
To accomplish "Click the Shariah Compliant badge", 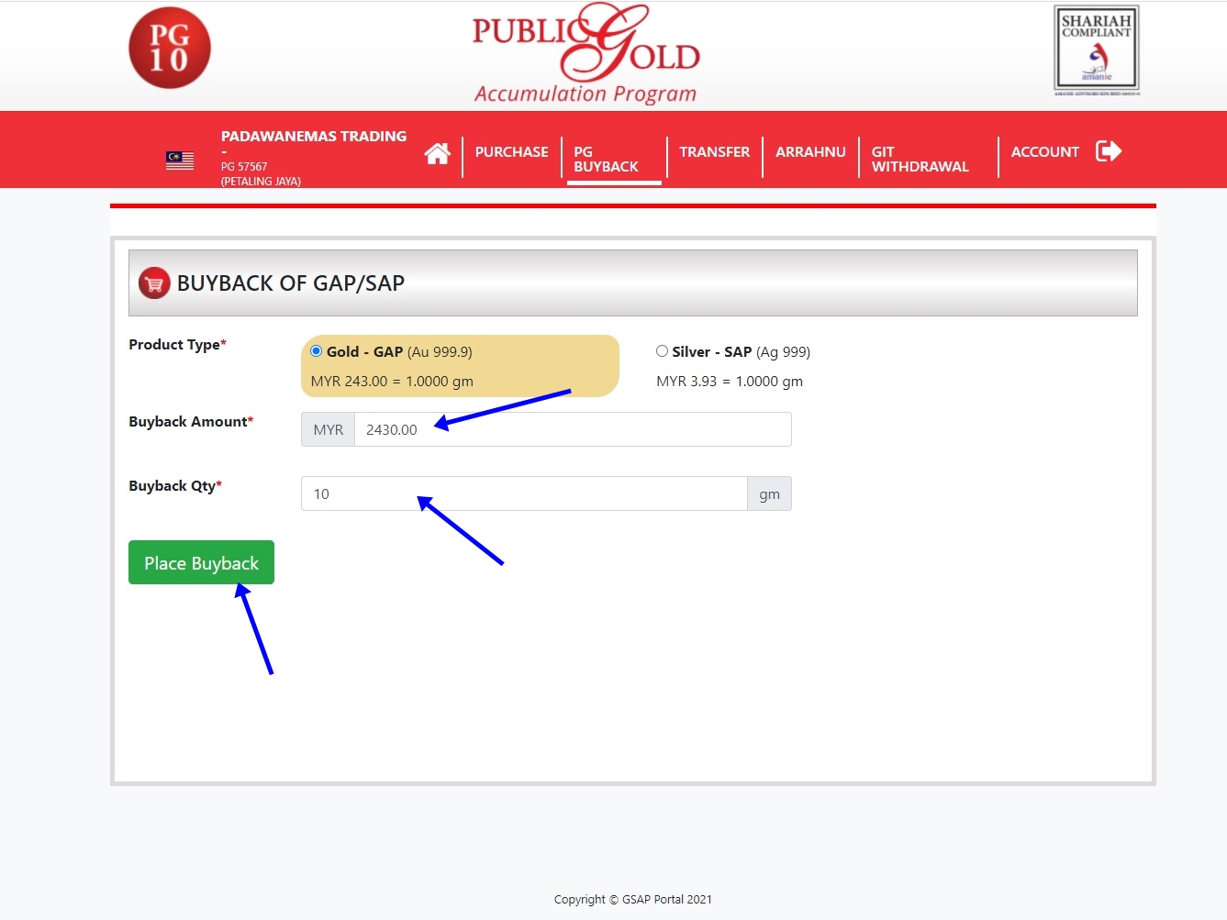I will (1096, 50).
